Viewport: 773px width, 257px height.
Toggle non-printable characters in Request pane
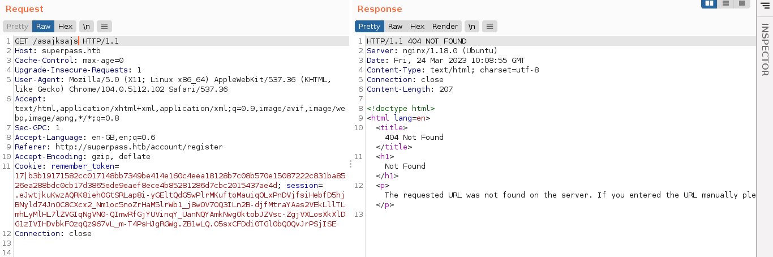pos(86,26)
